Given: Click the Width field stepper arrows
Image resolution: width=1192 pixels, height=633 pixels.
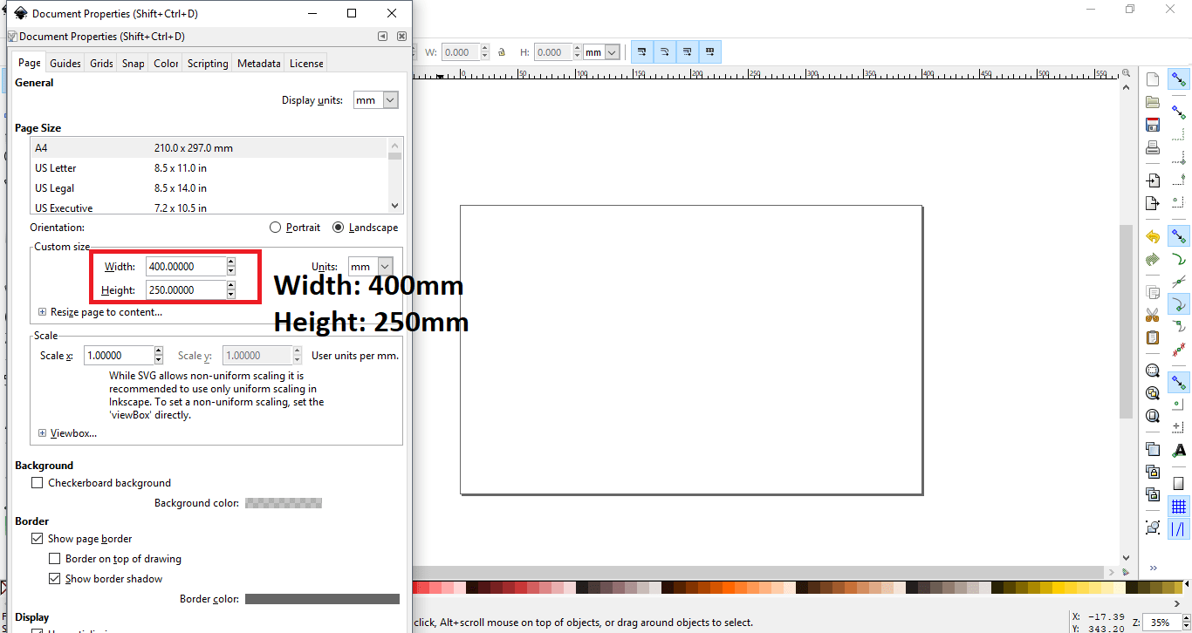Looking at the screenshot, I should (x=230, y=267).
